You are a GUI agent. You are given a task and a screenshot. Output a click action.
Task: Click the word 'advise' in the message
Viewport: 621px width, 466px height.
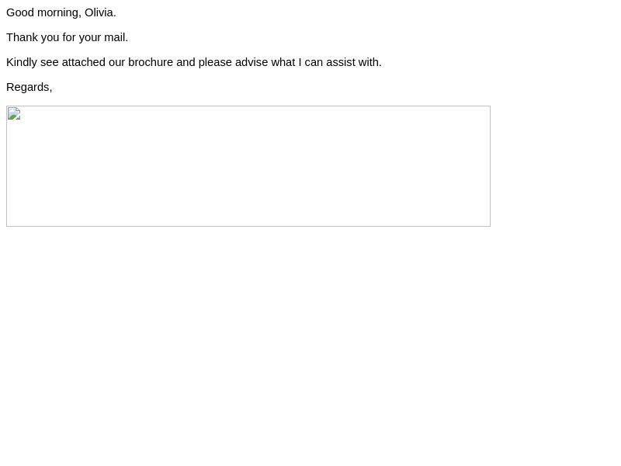click(252, 62)
